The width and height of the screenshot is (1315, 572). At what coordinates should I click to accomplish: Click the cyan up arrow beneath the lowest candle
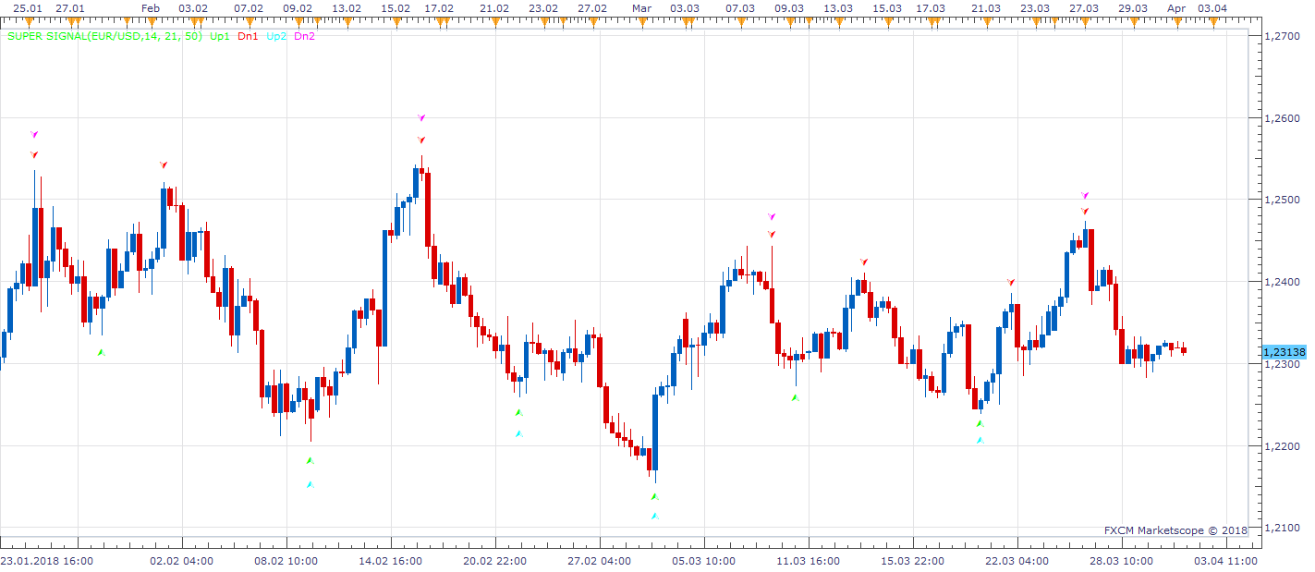tap(654, 516)
